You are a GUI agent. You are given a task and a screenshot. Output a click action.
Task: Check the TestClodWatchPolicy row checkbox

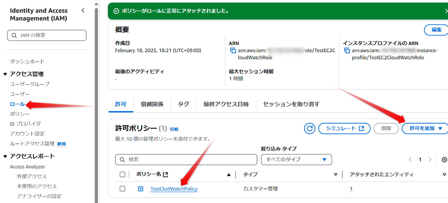pos(122,189)
